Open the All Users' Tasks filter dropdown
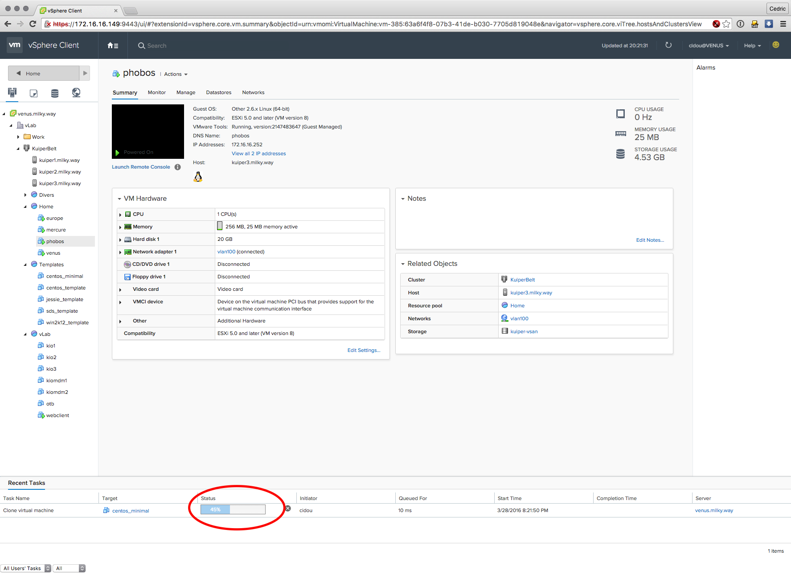Image resolution: width=791 pixels, height=575 pixels. coord(26,568)
